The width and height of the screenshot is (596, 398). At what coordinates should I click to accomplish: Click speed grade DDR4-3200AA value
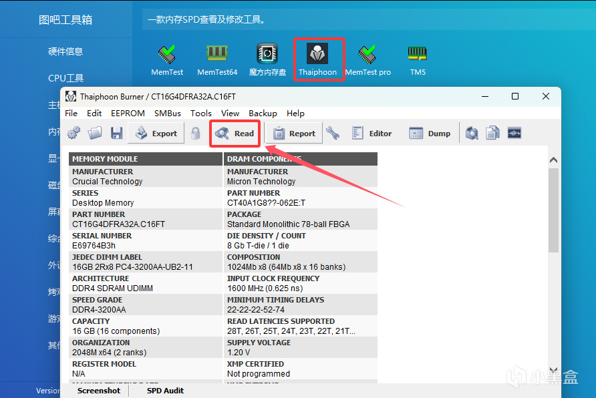pos(99,309)
